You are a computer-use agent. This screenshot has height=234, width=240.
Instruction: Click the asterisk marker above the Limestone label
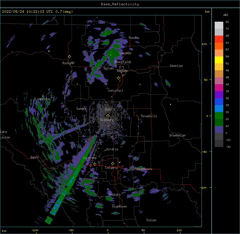click(43, 96)
